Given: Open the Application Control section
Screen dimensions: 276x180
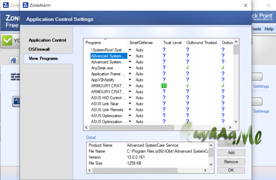Looking at the screenshot, I should [x=47, y=40].
